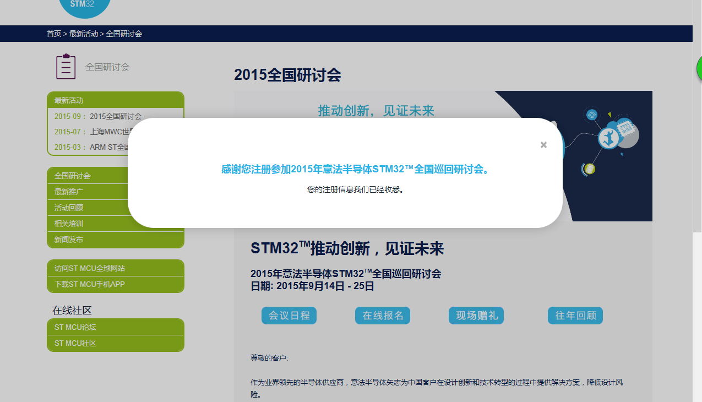Click the 尊敬的客户 greeting text
Viewport: 702px width, 402px height.
pyautogui.click(x=269, y=358)
